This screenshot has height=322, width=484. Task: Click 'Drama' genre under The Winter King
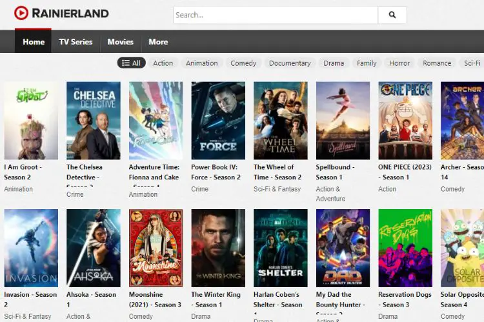(x=201, y=316)
